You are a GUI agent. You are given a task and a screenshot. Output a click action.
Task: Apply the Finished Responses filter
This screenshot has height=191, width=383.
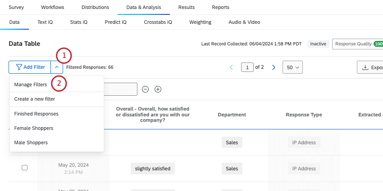pyautogui.click(x=36, y=114)
